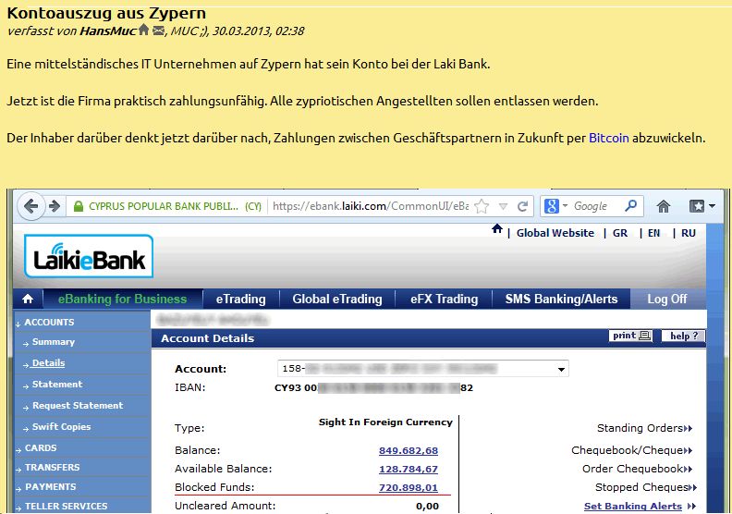The height and width of the screenshot is (514, 732).
Task: Open the Global eTrading tab
Action: [x=337, y=299]
